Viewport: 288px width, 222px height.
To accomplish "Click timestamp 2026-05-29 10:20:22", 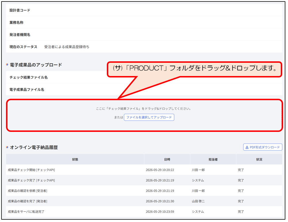I will 160,170.
